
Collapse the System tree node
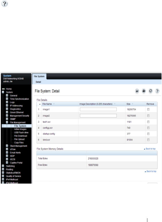[x=3, y=92]
